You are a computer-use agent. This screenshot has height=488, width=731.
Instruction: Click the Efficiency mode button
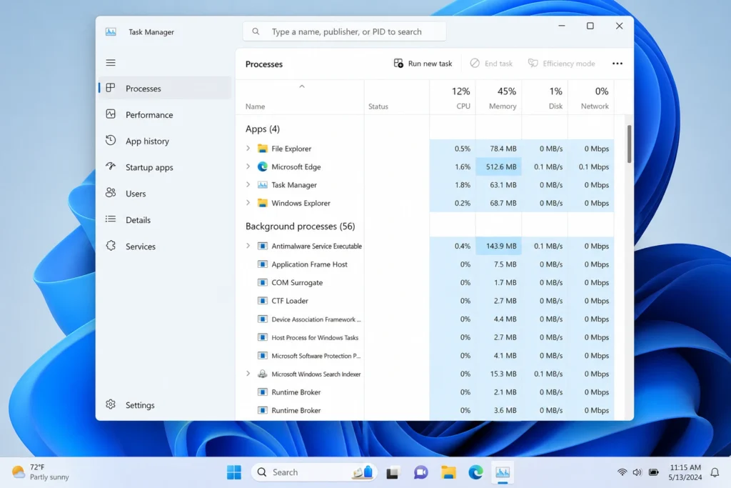click(x=561, y=64)
